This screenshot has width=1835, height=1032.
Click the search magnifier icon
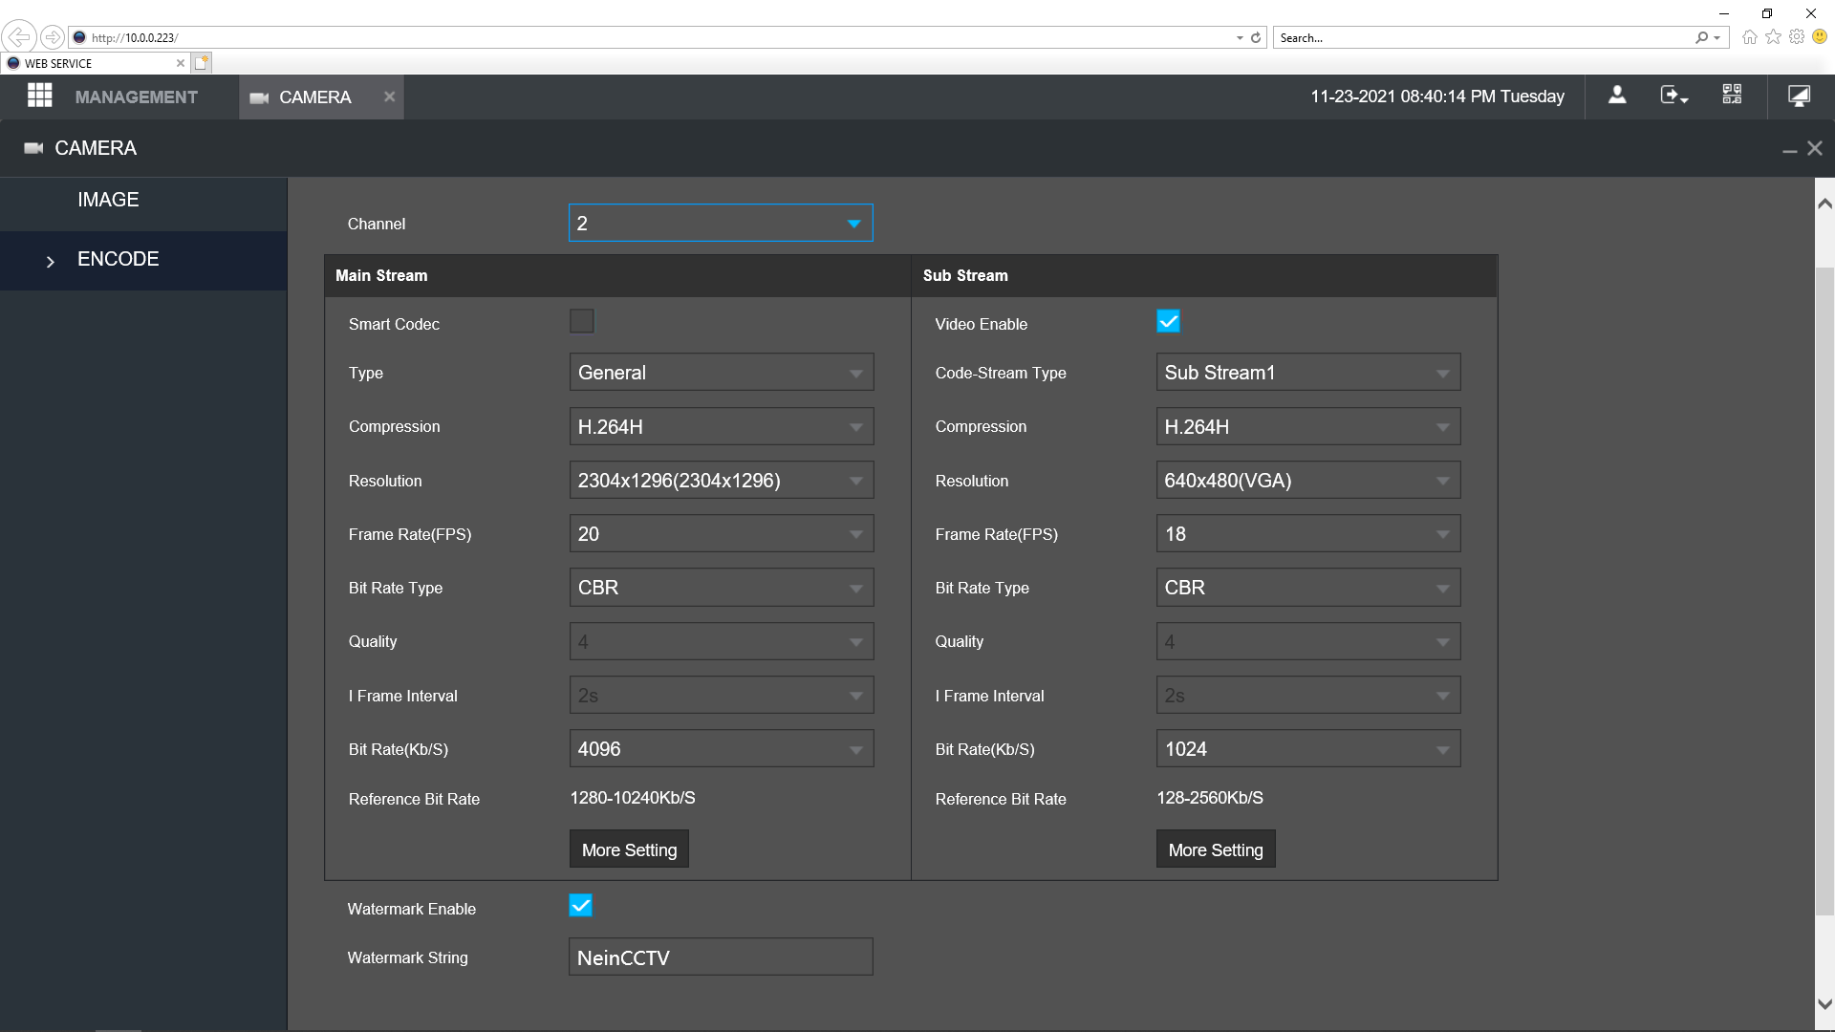pos(1702,37)
